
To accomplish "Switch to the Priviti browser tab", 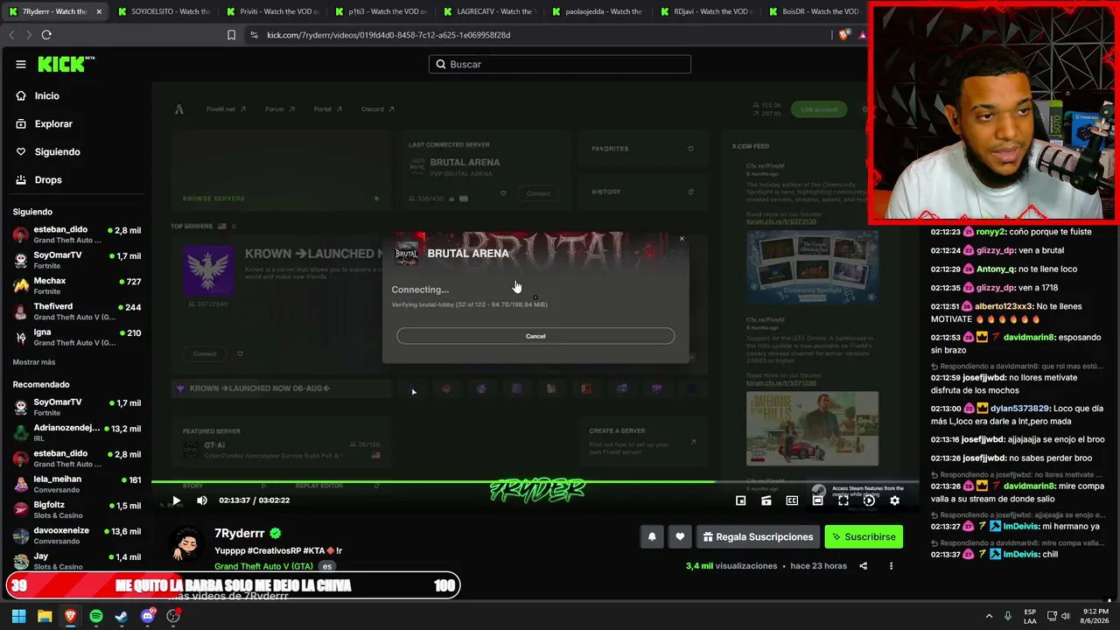I will pyautogui.click(x=273, y=11).
